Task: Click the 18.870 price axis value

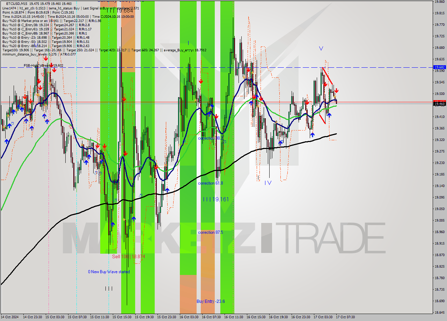Action: pyautogui.click(x=439, y=255)
